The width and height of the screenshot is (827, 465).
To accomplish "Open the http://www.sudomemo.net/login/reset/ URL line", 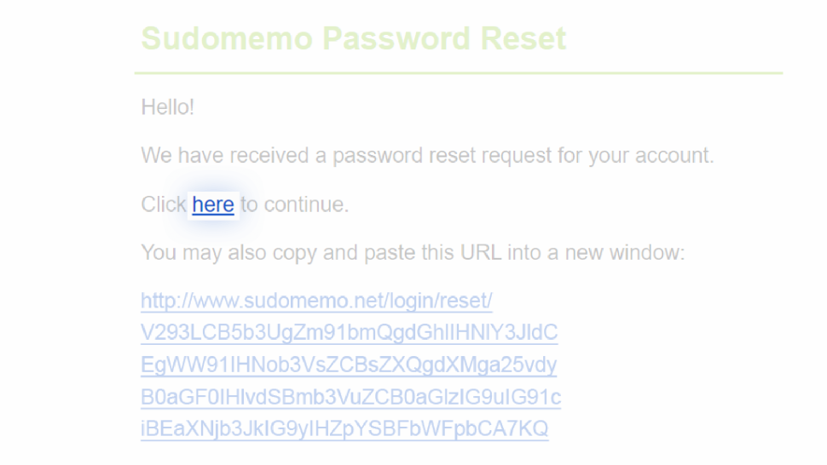I will [316, 301].
